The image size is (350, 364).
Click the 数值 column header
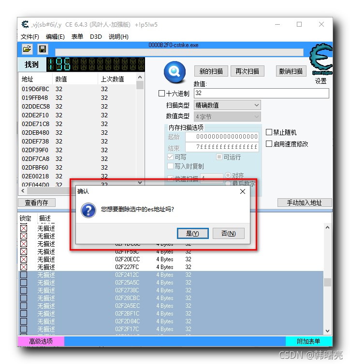tap(75, 79)
